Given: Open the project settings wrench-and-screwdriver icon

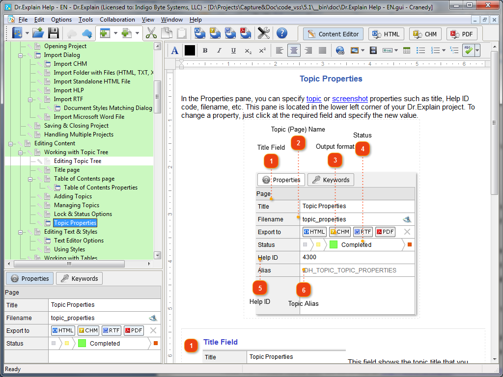Looking at the screenshot, I should coord(264,33).
